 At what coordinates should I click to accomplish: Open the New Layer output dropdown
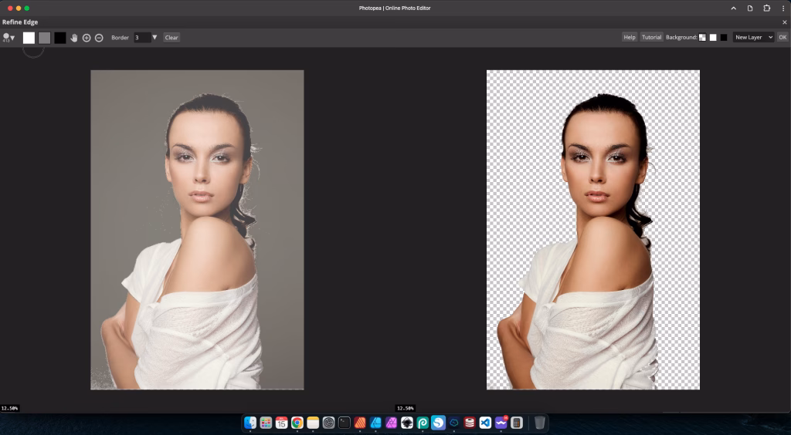click(x=753, y=37)
